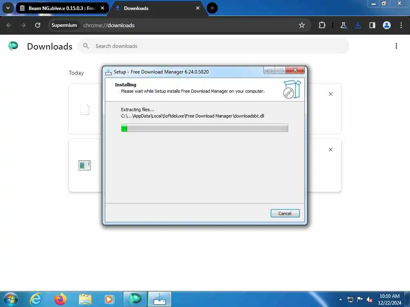Go forward in browser history
The height and width of the screenshot is (307, 410).
tap(23, 25)
